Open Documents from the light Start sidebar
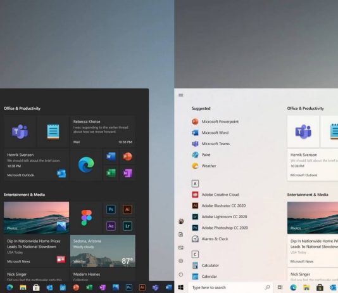The image size is (338, 293). 181,235
